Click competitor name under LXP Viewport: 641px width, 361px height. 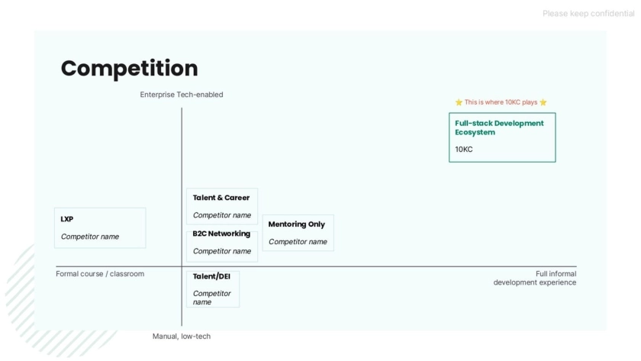tap(90, 237)
